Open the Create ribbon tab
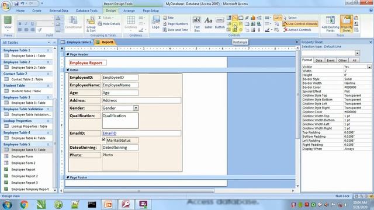Viewport: 374px width, 210px height. pyautogui.click(x=37, y=10)
